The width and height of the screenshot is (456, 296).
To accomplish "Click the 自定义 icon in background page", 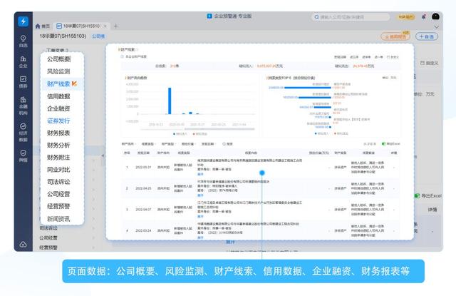I will (x=423, y=63).
